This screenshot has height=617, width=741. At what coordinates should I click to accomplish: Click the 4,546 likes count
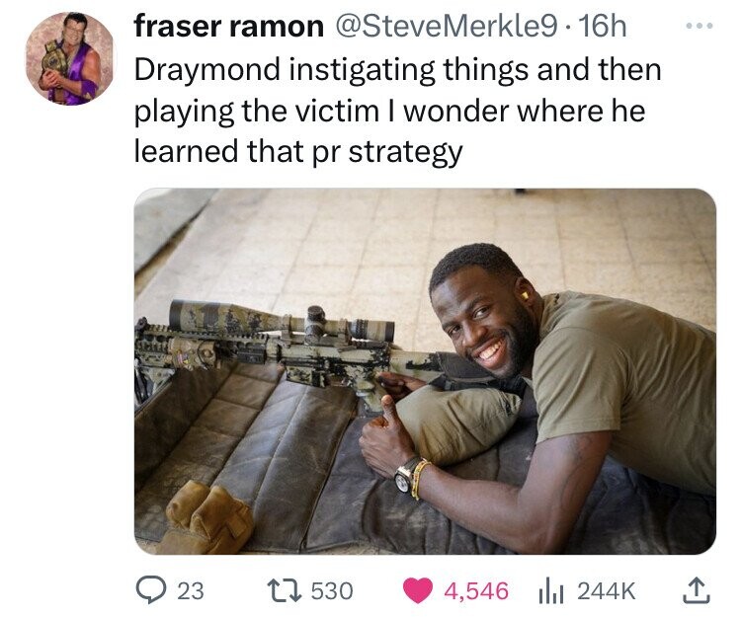tap(476, 591)
